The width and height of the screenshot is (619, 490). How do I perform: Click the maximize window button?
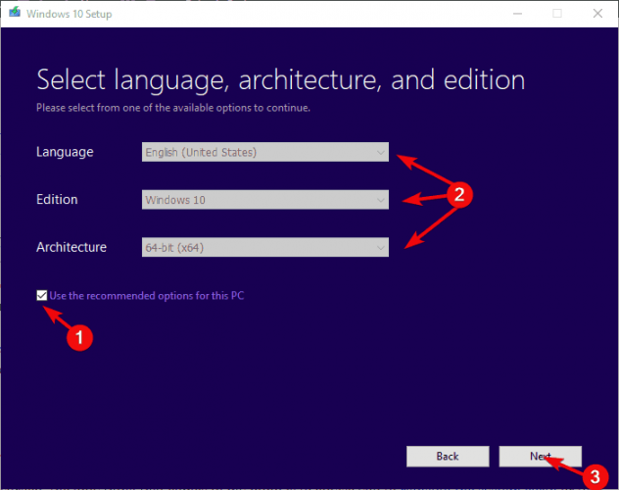click(x=557, y=13)
